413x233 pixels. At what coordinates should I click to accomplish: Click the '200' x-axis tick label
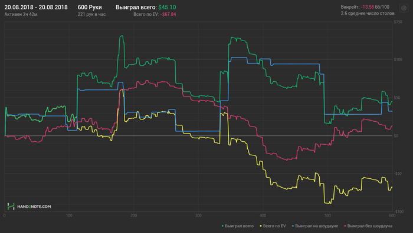pyautogui.click(x=134, y=216)
